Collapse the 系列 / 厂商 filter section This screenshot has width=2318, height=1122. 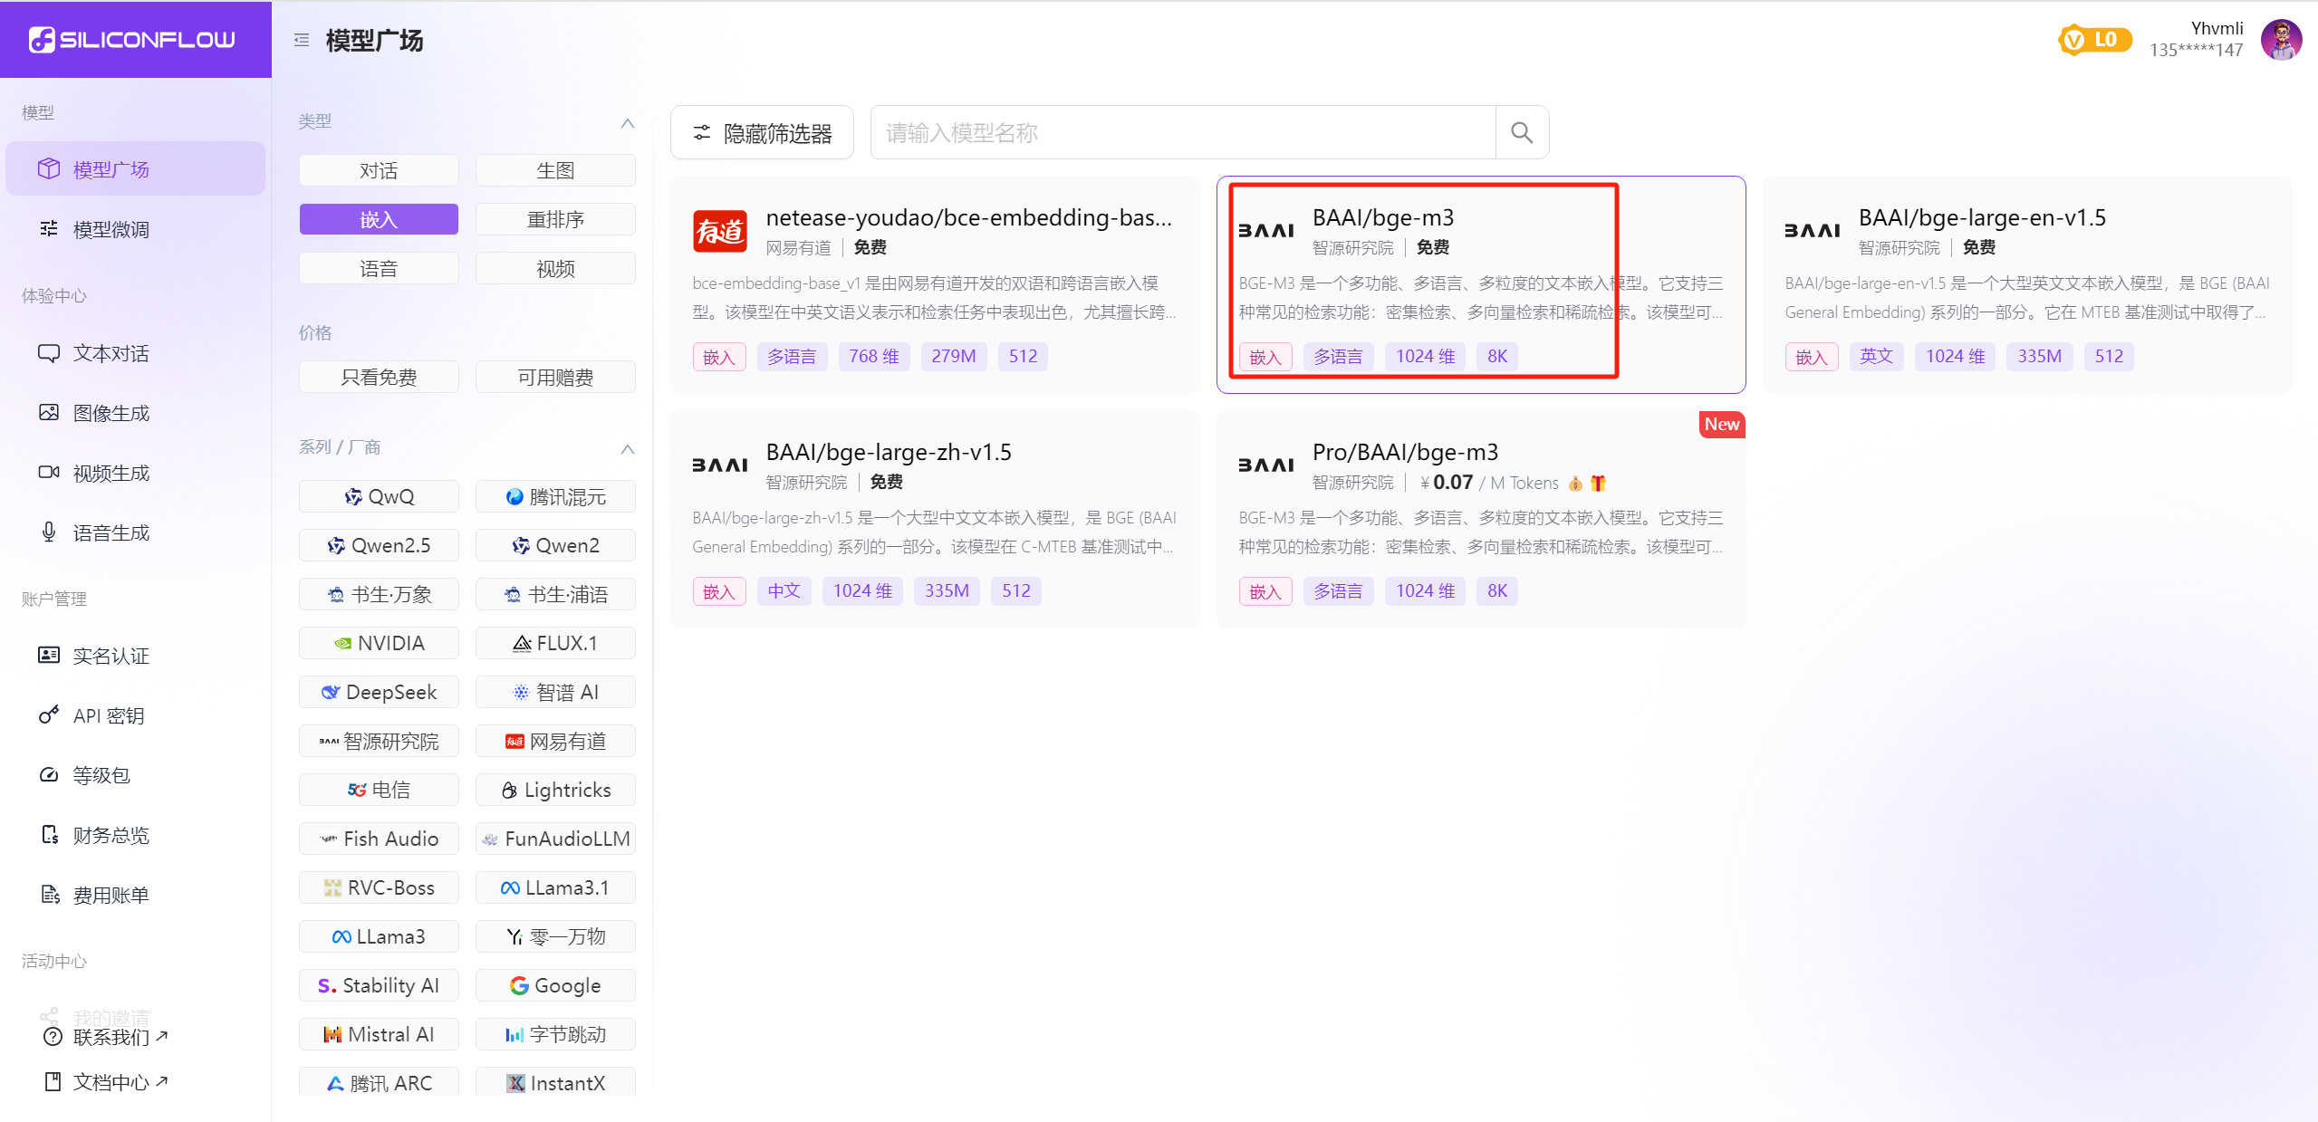(x=627, y=448)
